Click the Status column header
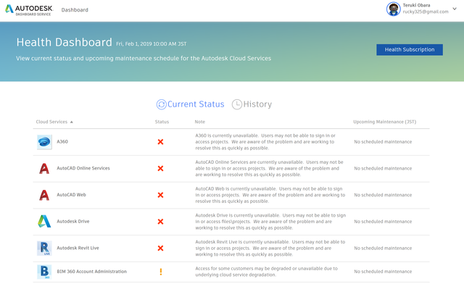 [x=162, y=122]
